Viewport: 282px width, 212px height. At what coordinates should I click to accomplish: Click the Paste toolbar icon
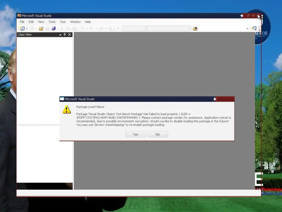(x=74, y=28)
